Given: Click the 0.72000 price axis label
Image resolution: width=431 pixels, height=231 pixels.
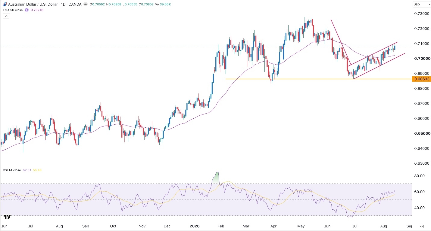Looking at the screenshot, I should click(x=421, y=29).
